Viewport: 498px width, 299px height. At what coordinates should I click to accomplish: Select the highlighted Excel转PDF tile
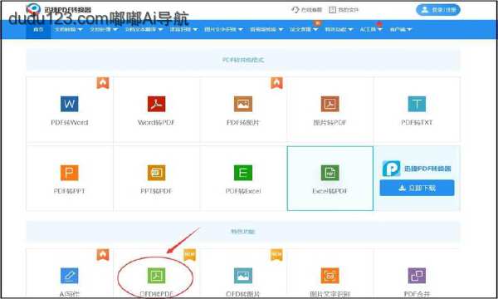[x=330, y=179]
